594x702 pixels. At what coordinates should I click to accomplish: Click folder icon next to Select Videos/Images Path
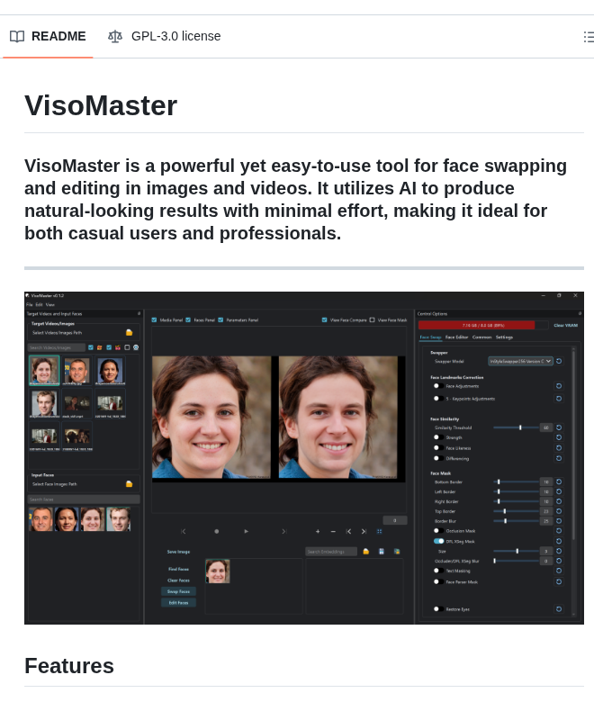tap(130, 333)
